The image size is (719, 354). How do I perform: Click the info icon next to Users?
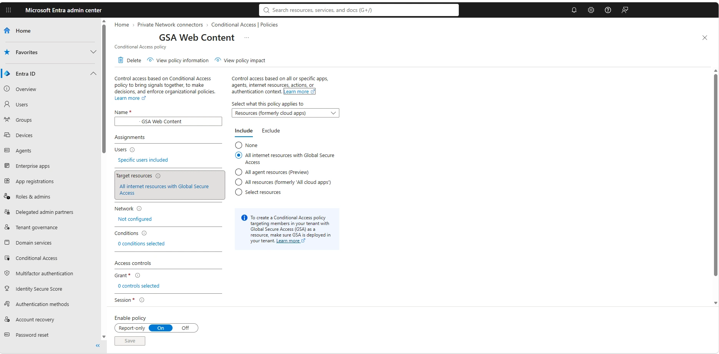point(132,150)
